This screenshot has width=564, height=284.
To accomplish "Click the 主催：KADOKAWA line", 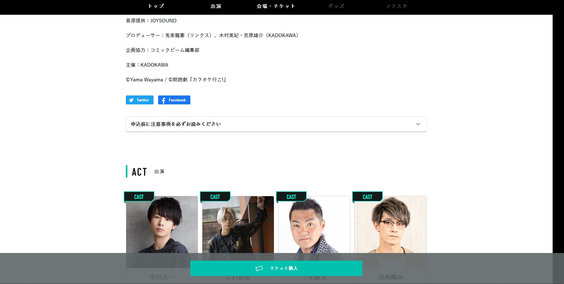I will pyautogui.click(x=147, y=65).
